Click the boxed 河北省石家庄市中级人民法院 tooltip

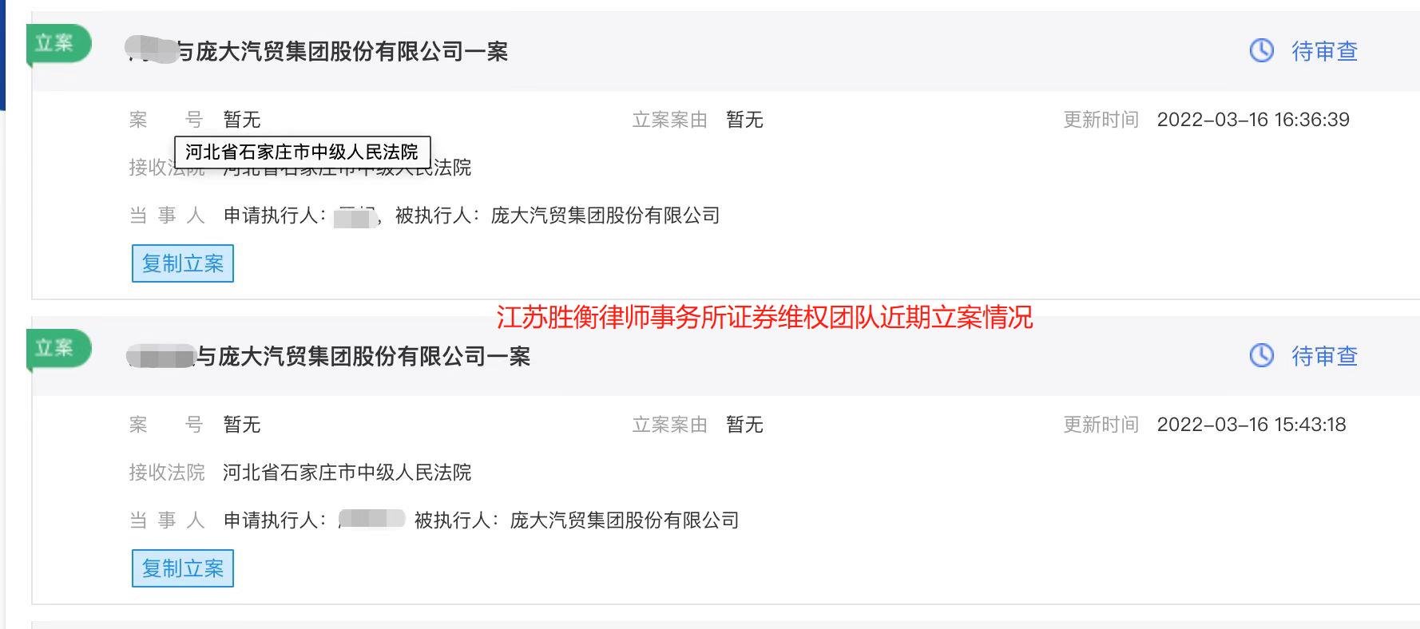point(302,152)
